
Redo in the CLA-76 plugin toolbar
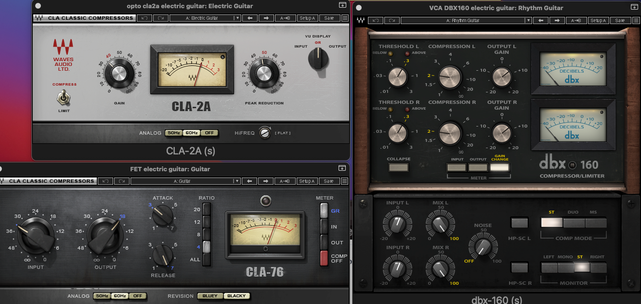pyautogui.click(x=121, y=181)
